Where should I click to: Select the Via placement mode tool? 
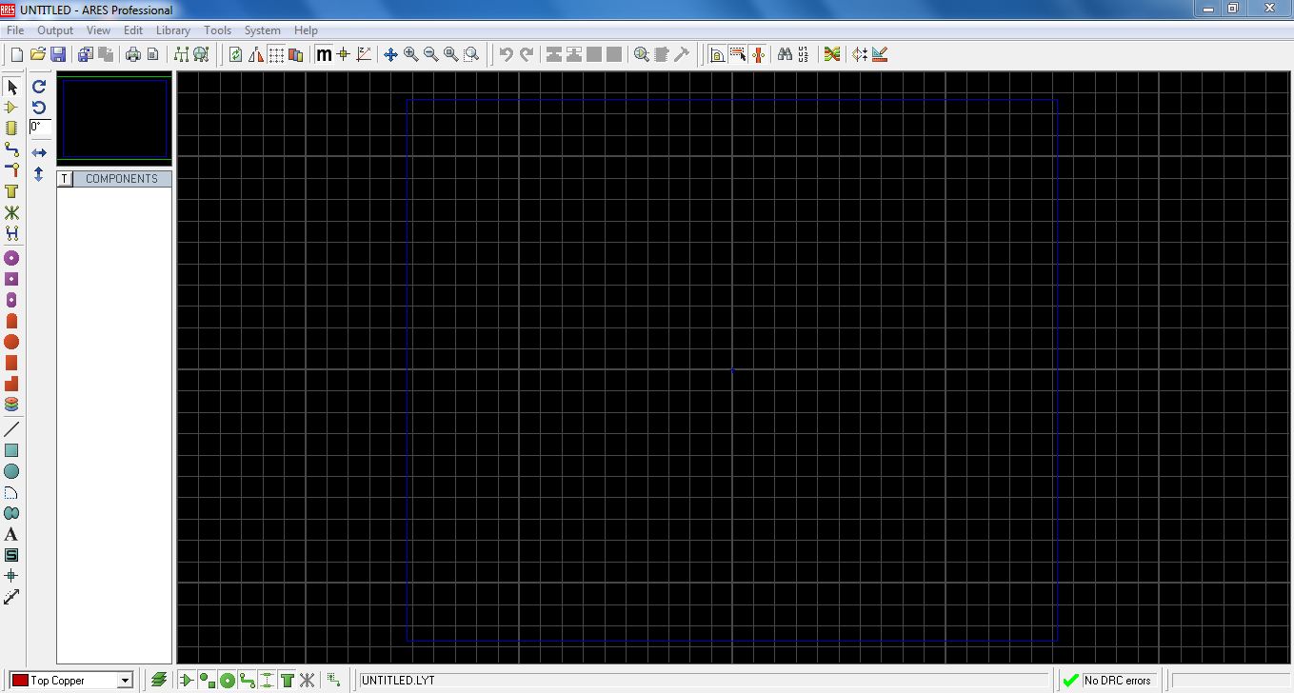tap(11, 169)
